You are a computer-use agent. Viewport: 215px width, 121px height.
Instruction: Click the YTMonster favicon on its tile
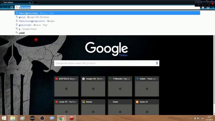click(110, 79)
